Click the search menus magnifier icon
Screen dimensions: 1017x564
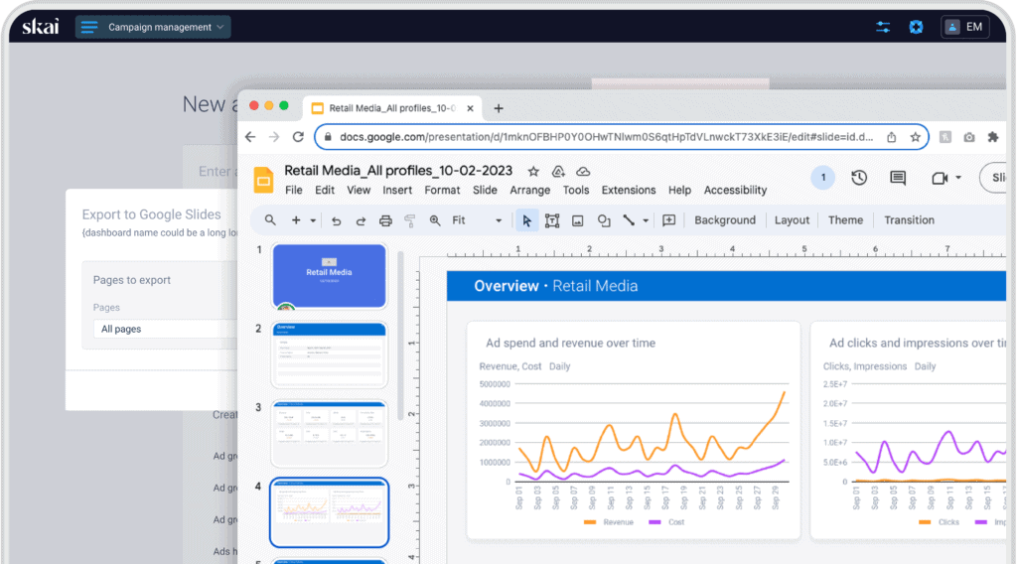(270, 220)
